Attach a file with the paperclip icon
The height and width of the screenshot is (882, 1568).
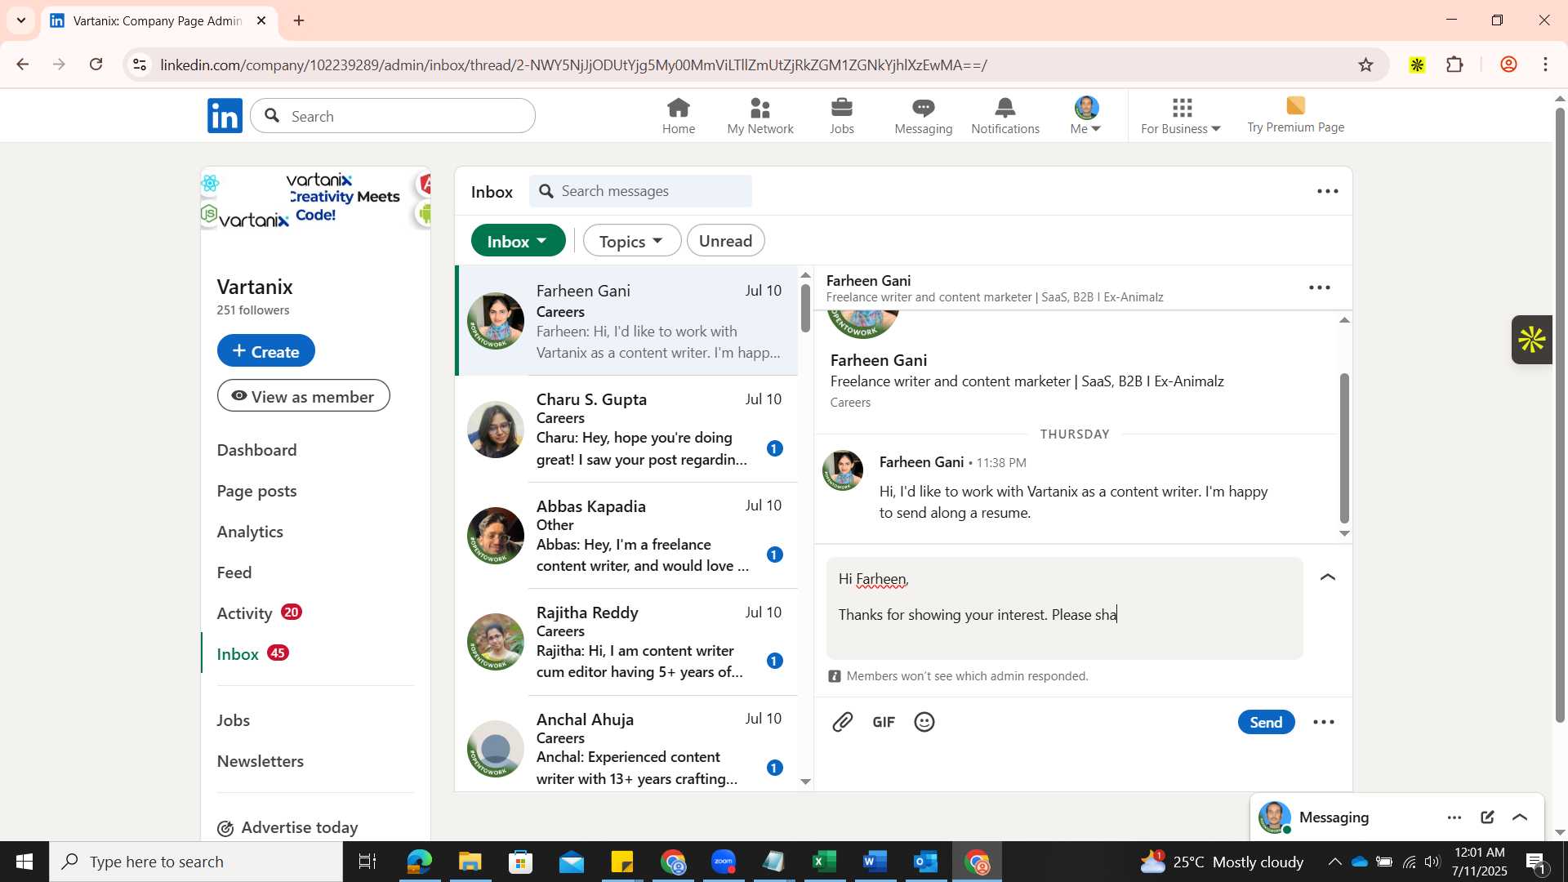point(843,722)
